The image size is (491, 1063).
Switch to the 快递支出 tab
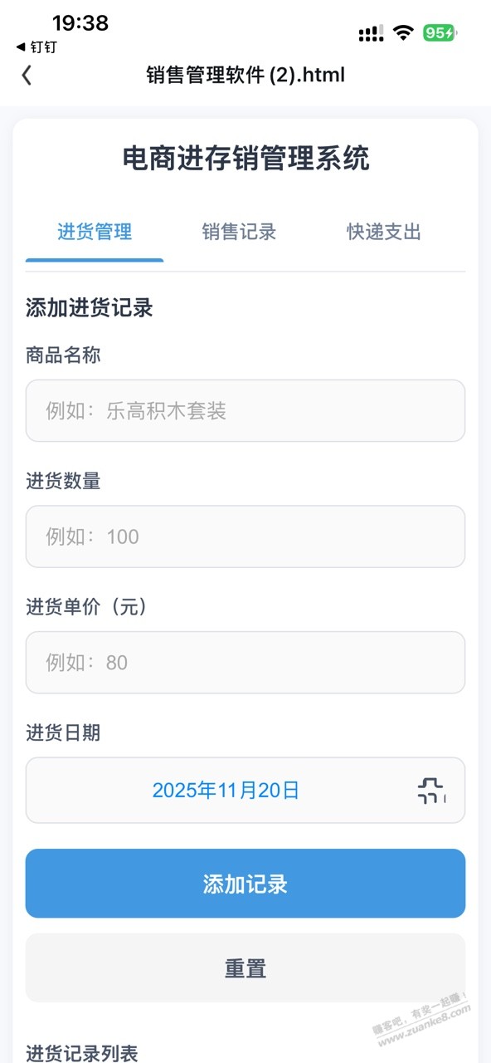point(382,233)
